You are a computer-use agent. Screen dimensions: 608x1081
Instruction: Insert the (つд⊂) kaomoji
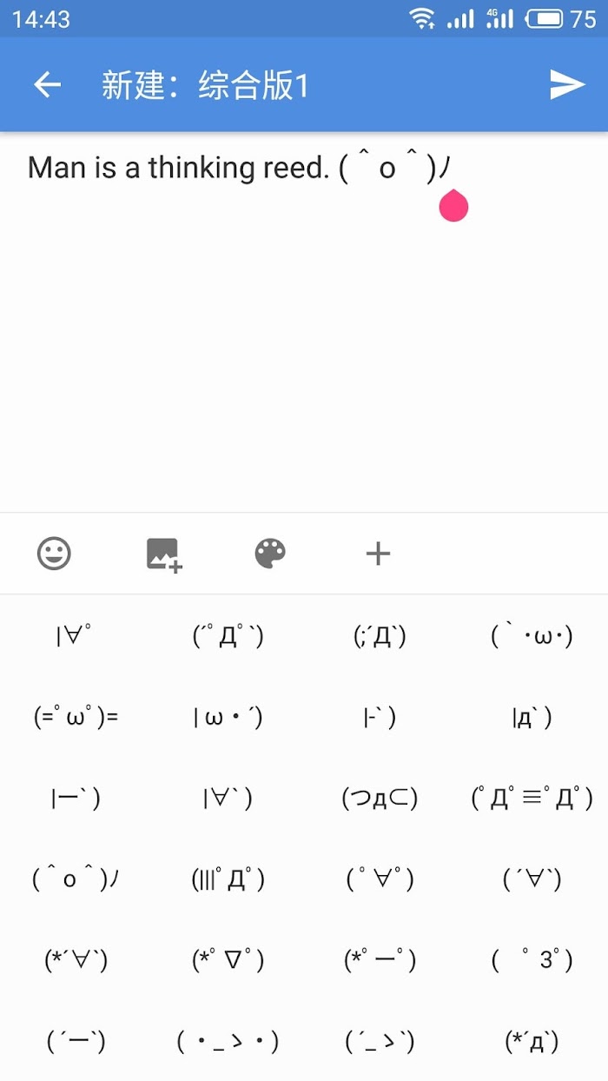pyautogui.click(x=380, y=799)
